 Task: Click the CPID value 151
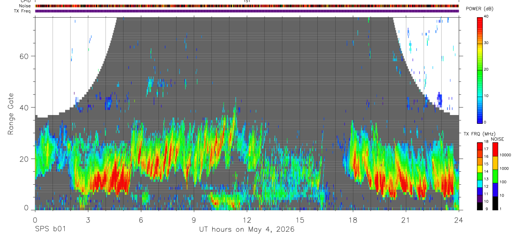[x=247, y=1]
